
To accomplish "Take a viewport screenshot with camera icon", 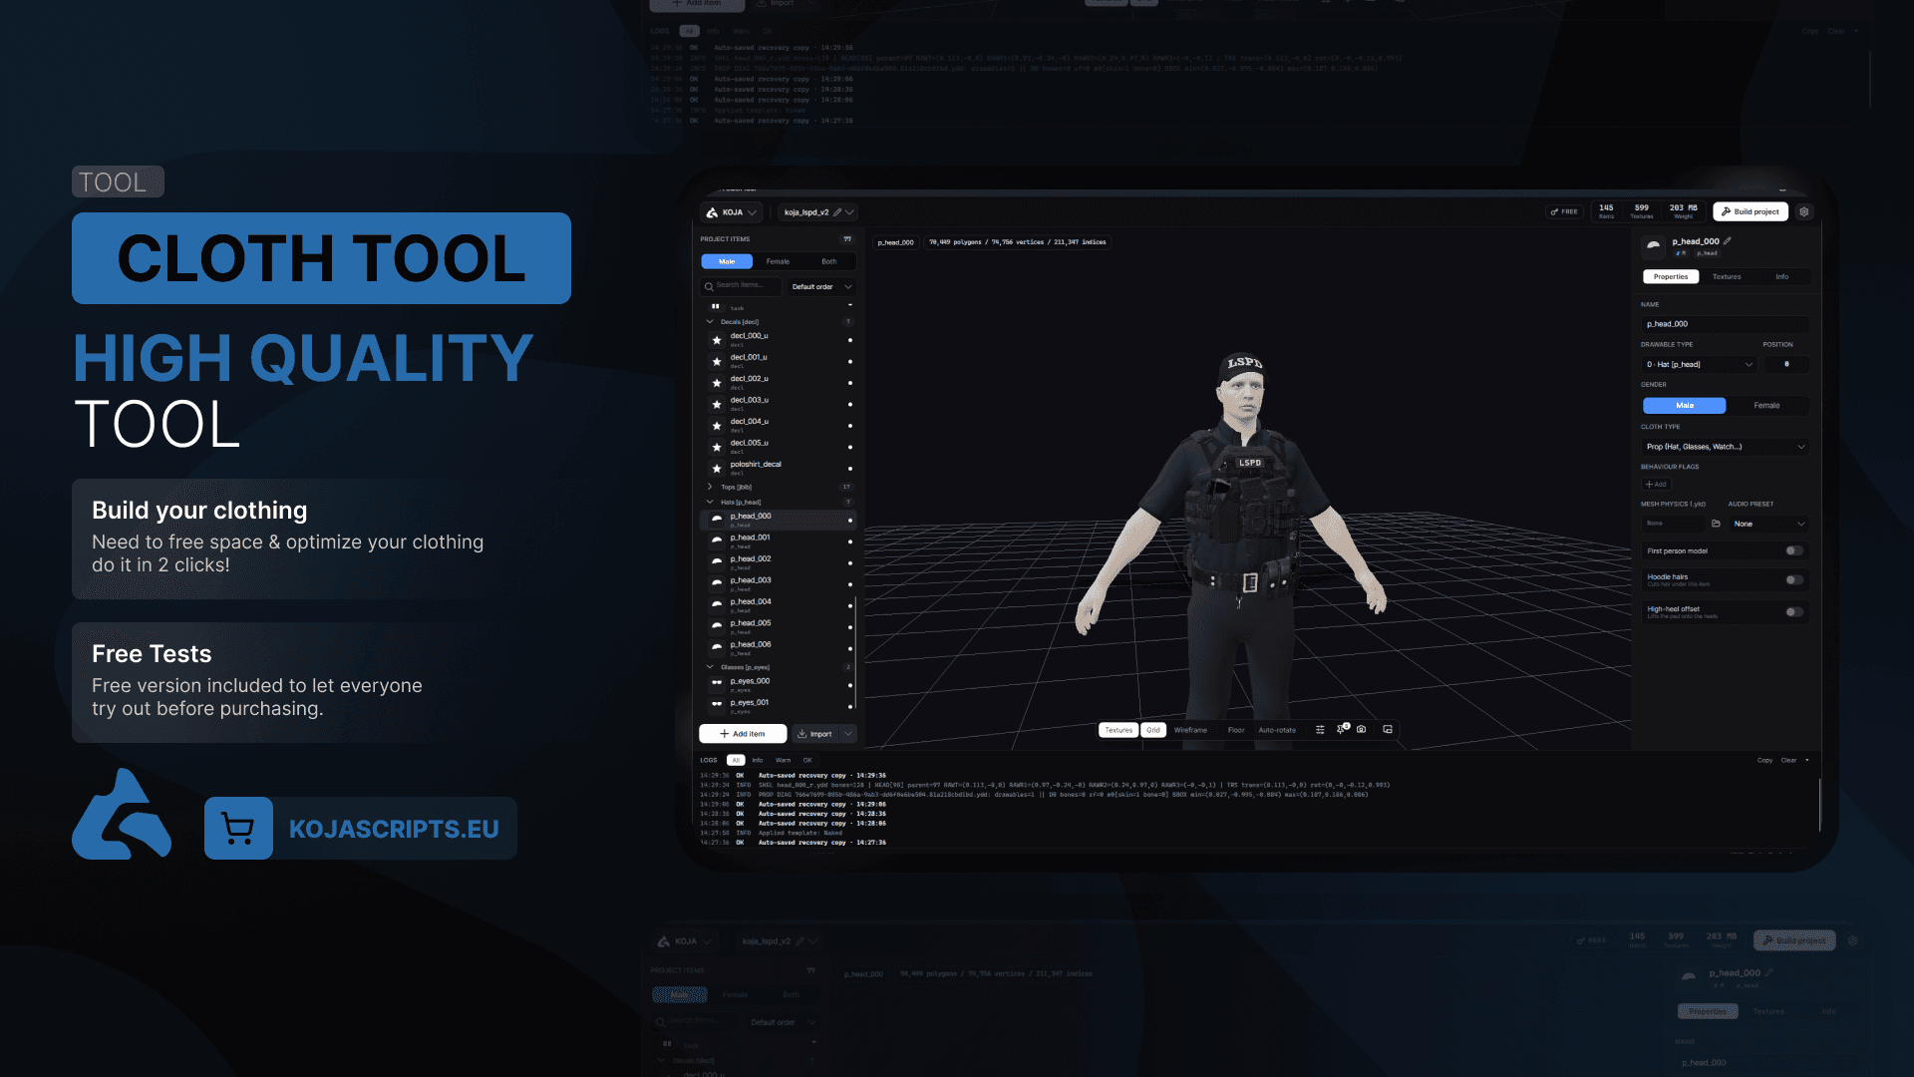I will [x=1362, y=730].
